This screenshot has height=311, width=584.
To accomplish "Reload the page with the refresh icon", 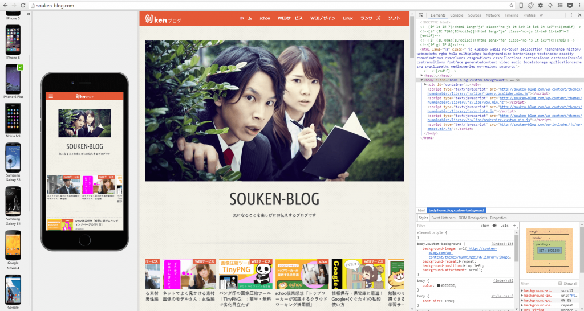I will [x=23, y=6].
